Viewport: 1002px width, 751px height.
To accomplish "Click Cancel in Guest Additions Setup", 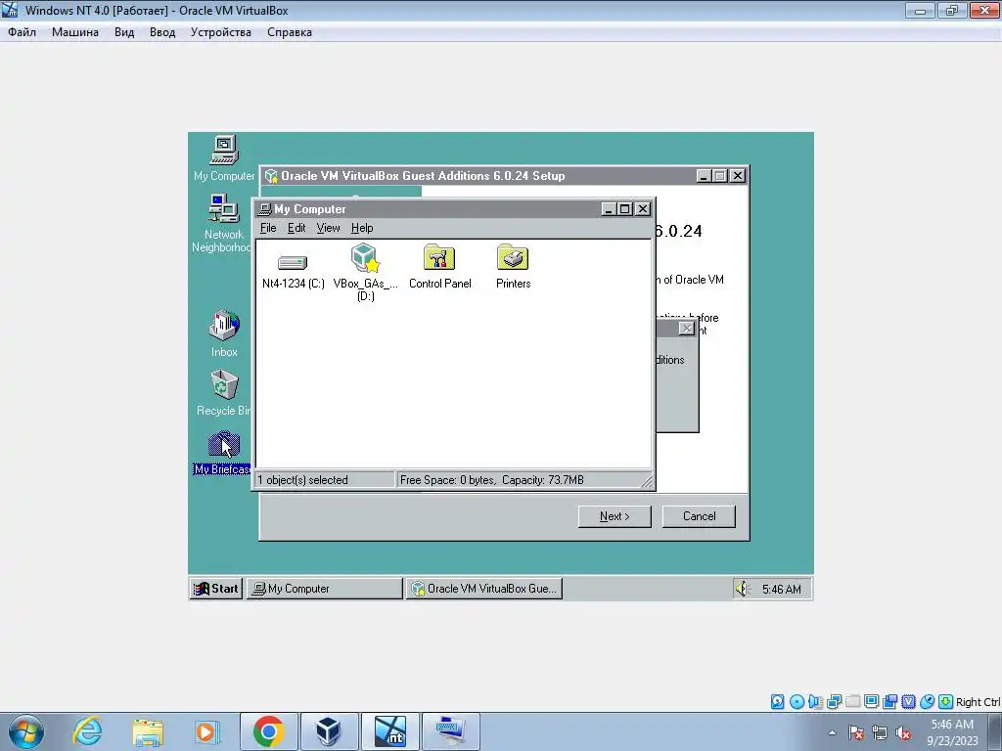I will coord(699,516).
